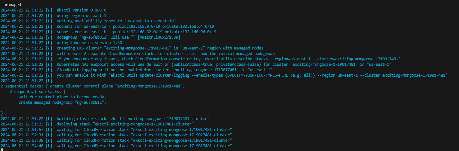Click info marker on 'deploying stack' line
This screenshot has height=151, width=459.
click(49, 124)
